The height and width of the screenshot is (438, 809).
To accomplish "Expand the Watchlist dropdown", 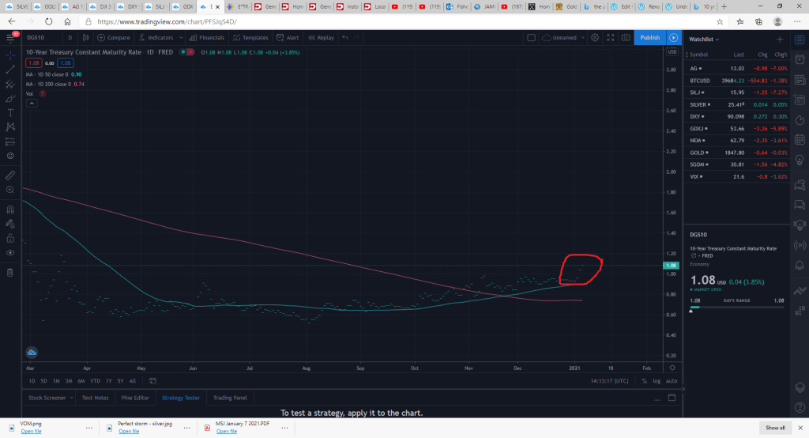I will click(x=708, y=38).
